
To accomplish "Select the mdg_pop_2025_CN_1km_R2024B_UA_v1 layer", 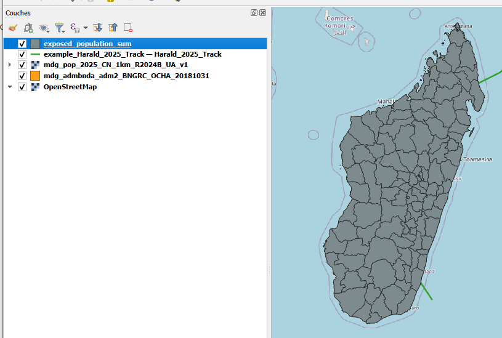I will coord(116,65).
